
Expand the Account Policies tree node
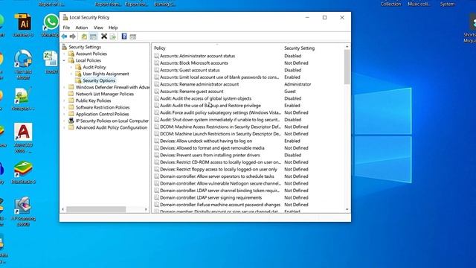click(64, 54)
